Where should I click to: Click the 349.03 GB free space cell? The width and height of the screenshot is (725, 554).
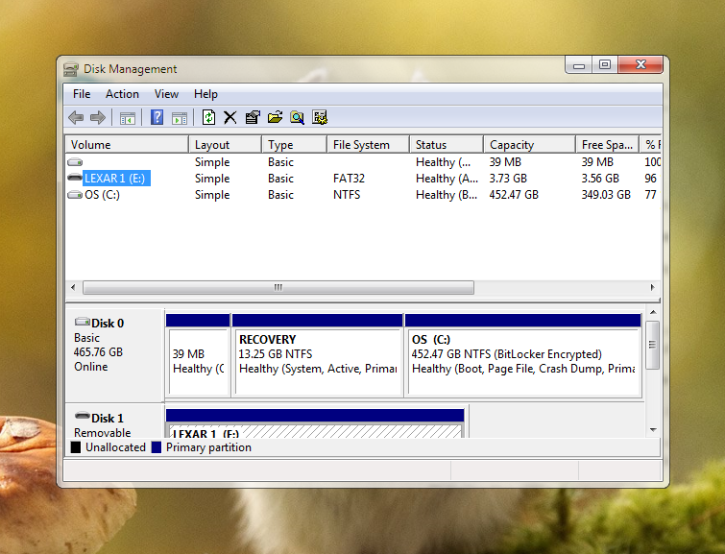pyautogui.click(x=606, y=195)
